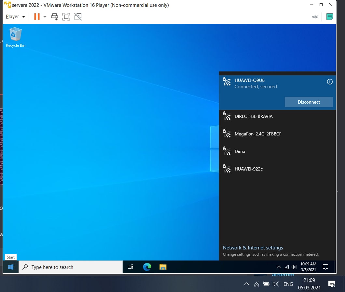
Task: Open guest clock showing 10:09 AM
Action: pyautogui.click(x=308, y=267)
